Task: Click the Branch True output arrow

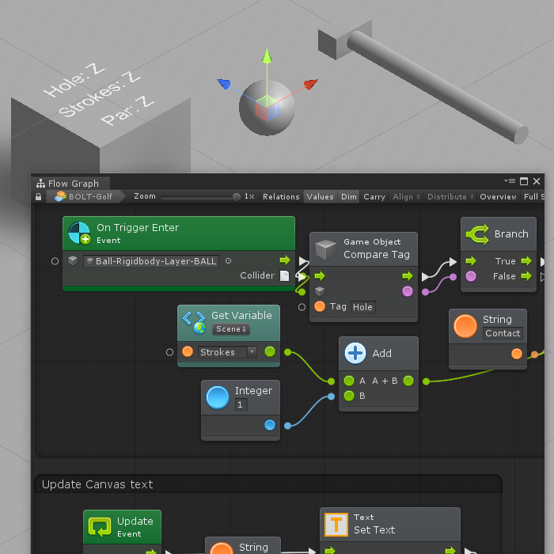Action: 526,261
